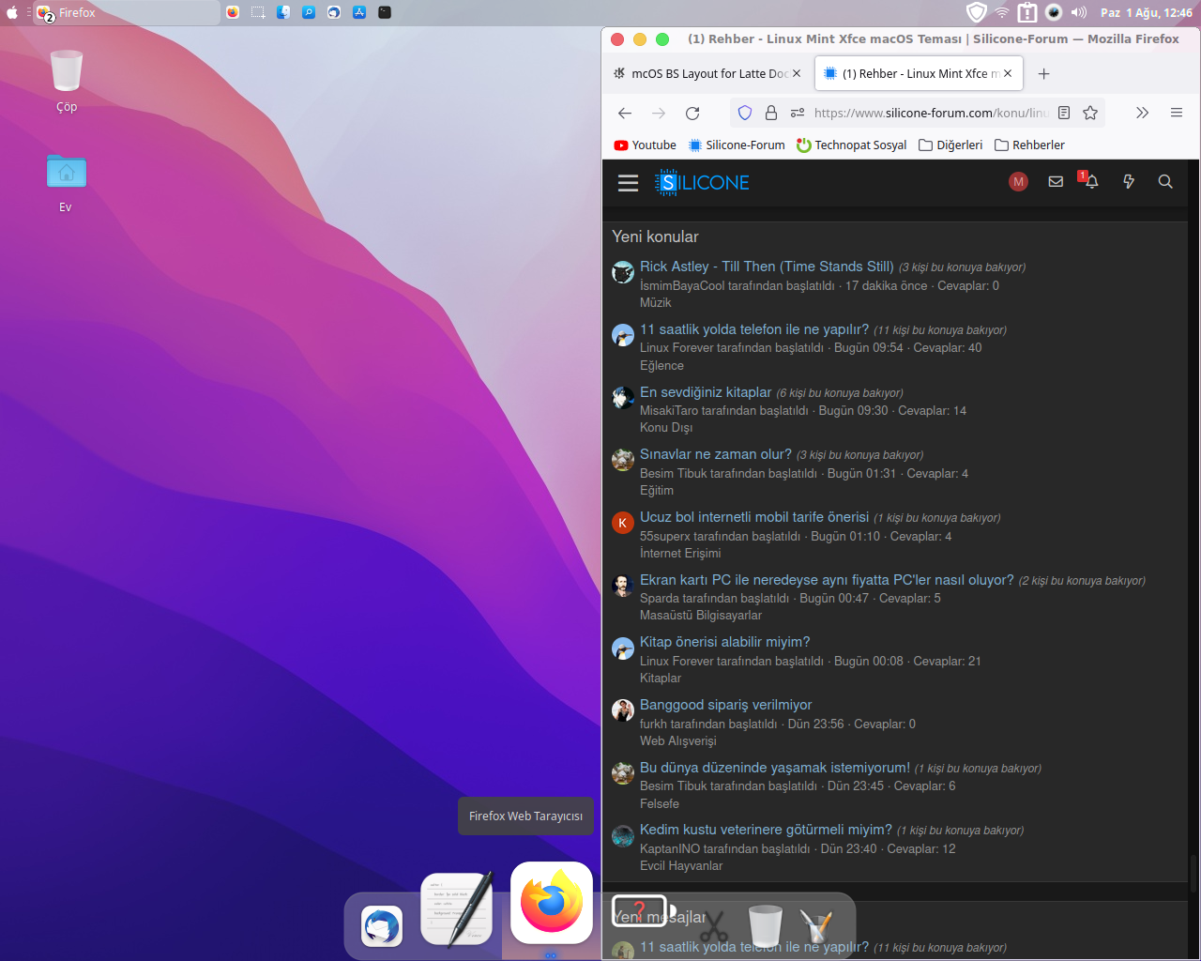
Task: Open Finder file manager from top panel
Action: 283,12
